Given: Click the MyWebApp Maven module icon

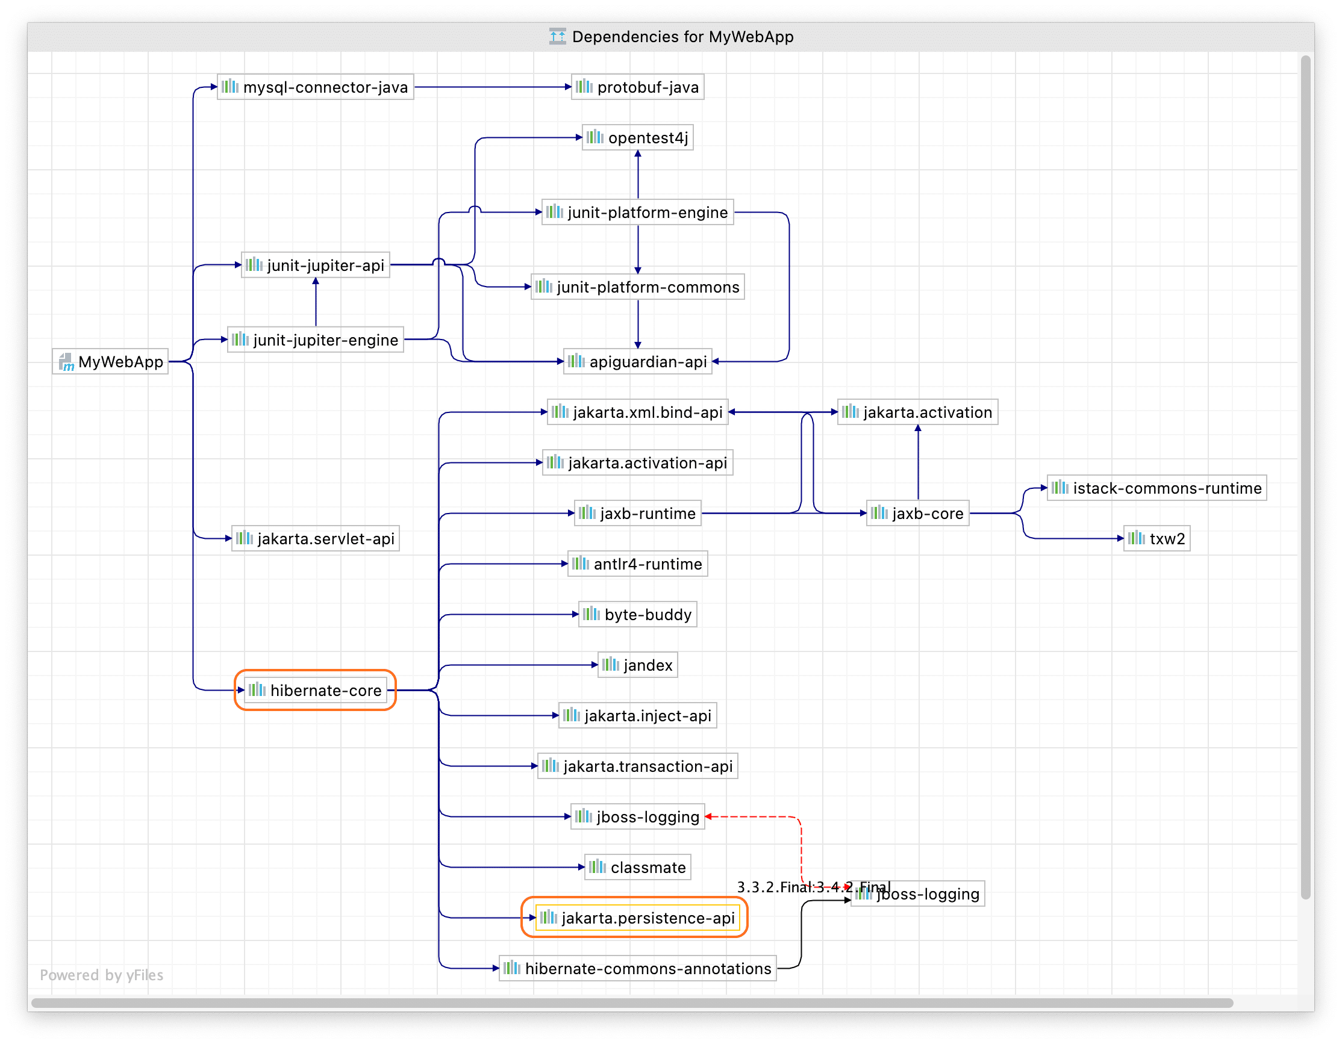Looking at the screenshot, I should pyautogui.click(x=66, y=362).
